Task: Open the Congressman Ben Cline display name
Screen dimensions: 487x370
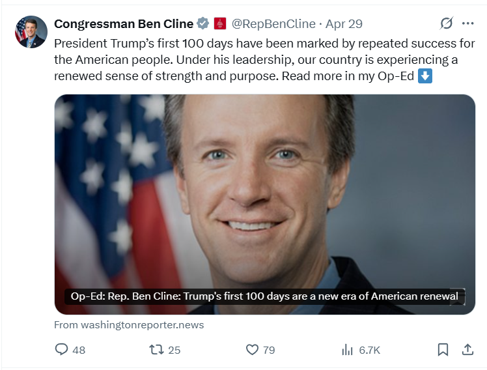Action: (x=124, y=23)
